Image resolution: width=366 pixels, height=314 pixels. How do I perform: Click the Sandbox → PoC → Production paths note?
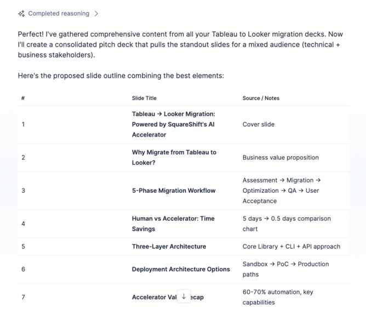coord(285,269)
